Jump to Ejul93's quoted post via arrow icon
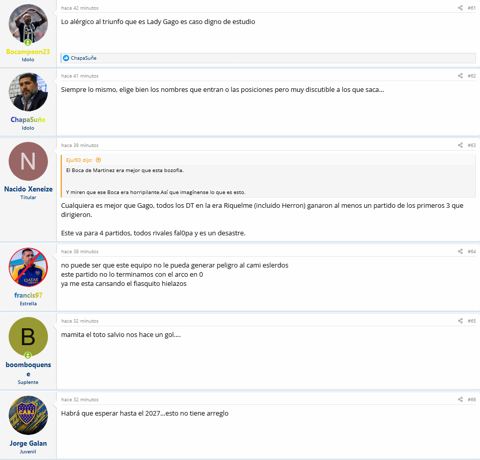Viewport: 480px width, 460px height. (98, 160)
